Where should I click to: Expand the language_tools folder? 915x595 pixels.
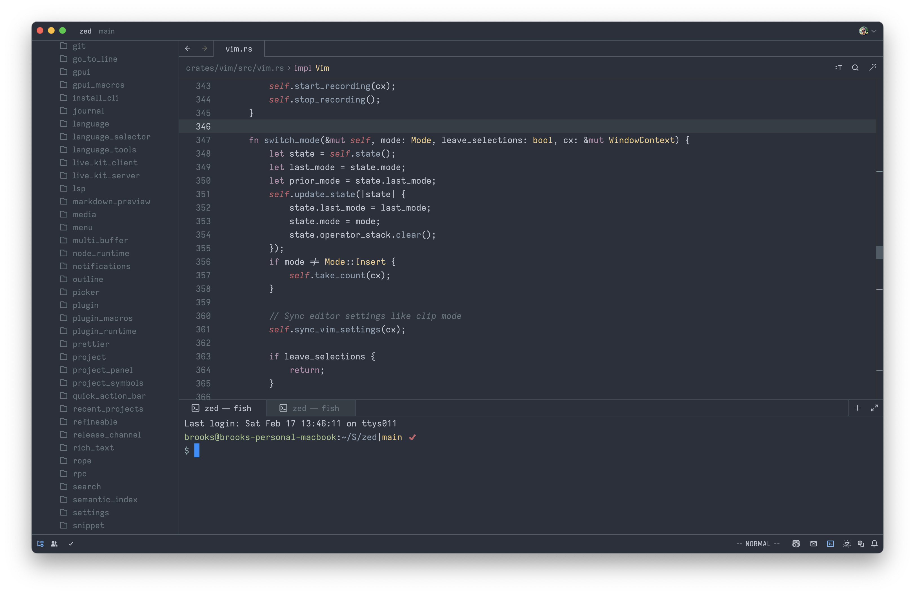tap(104, 150)
